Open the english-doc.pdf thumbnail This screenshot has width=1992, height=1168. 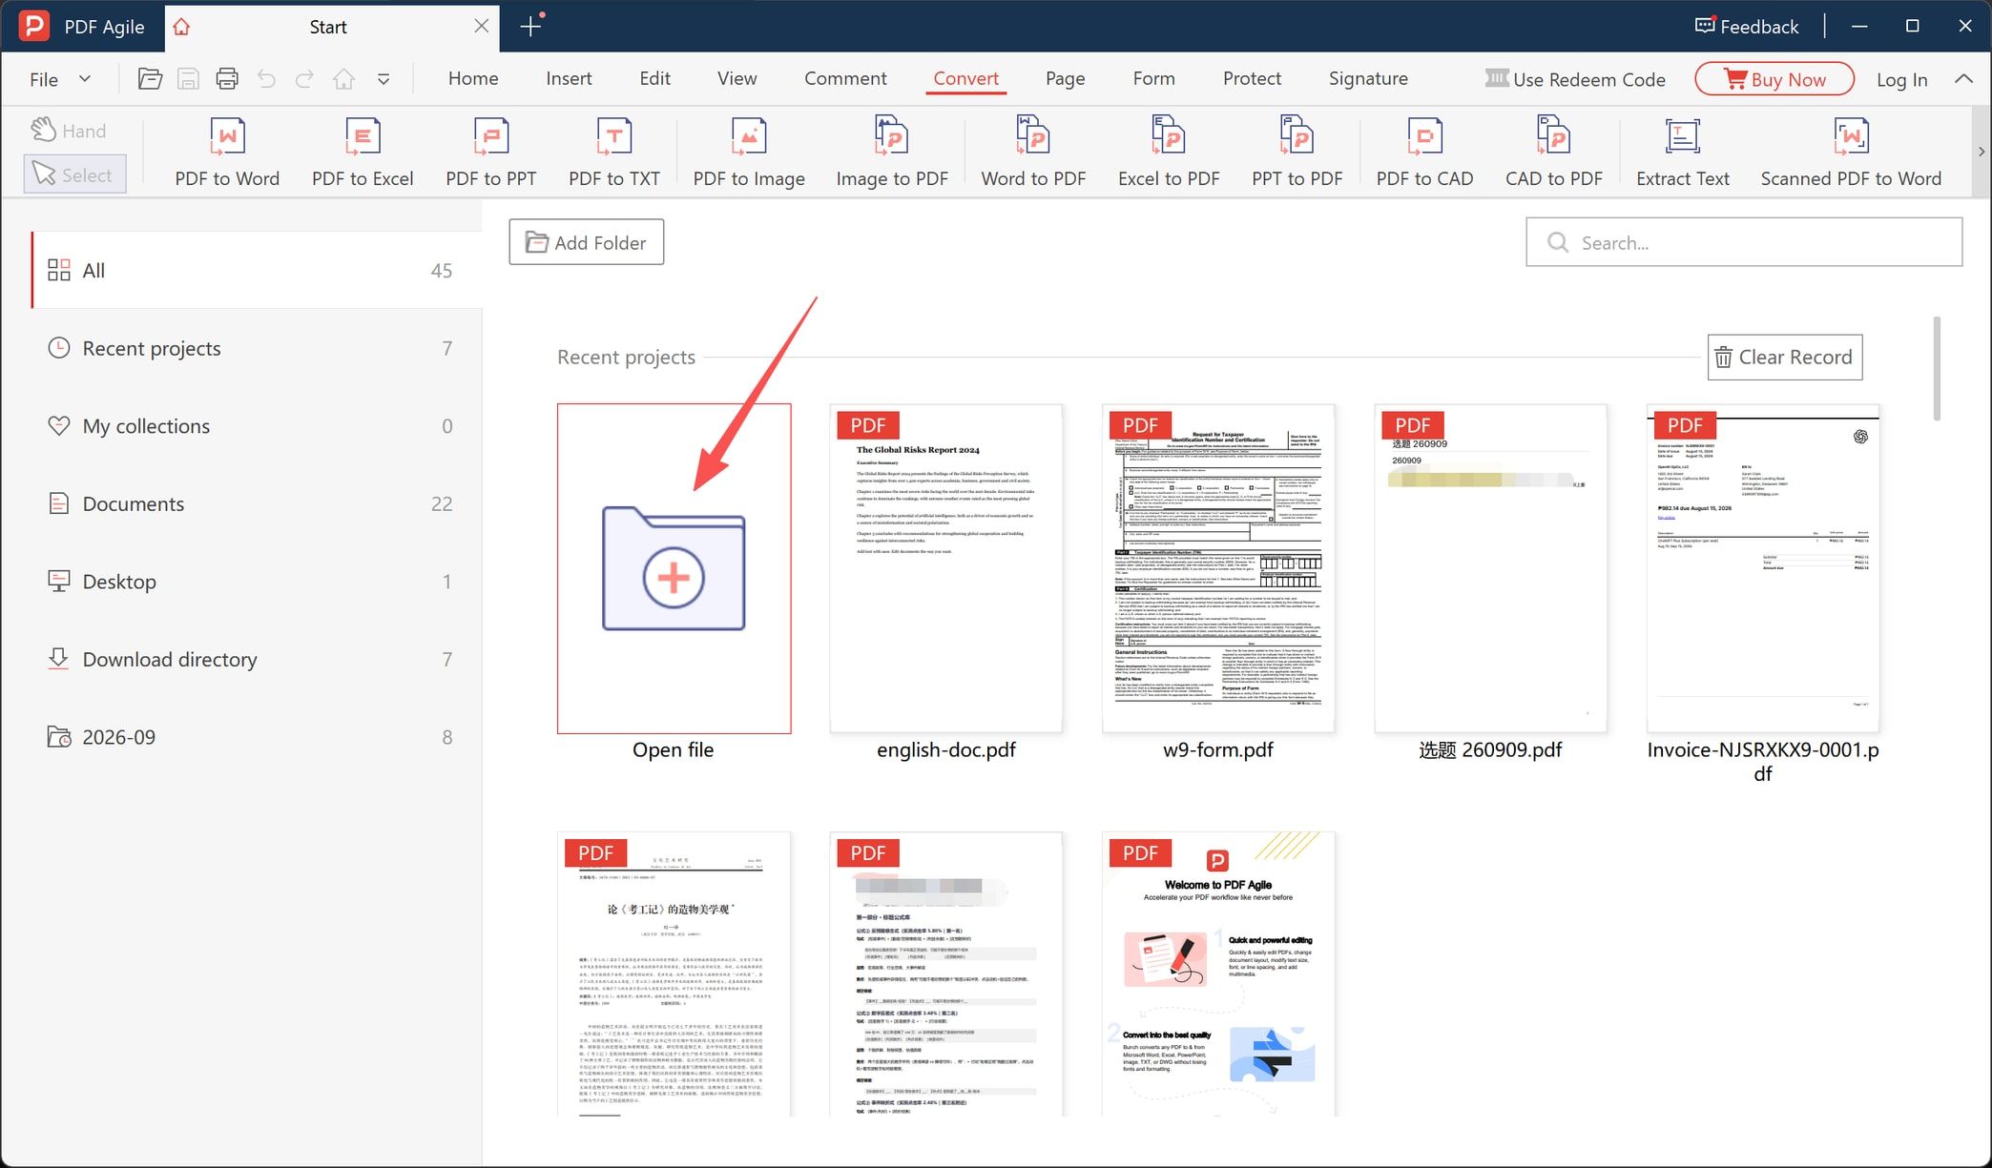[x=946, y=568]
